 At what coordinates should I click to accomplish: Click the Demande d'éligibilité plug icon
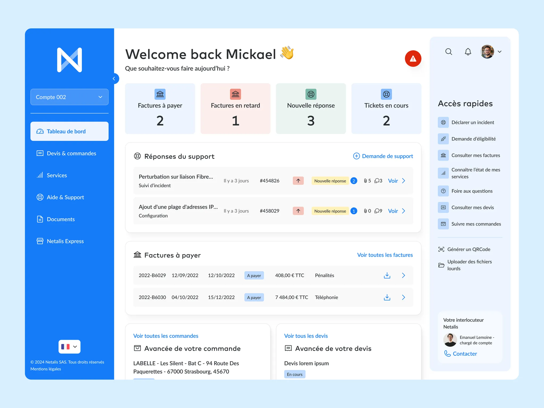443,139
